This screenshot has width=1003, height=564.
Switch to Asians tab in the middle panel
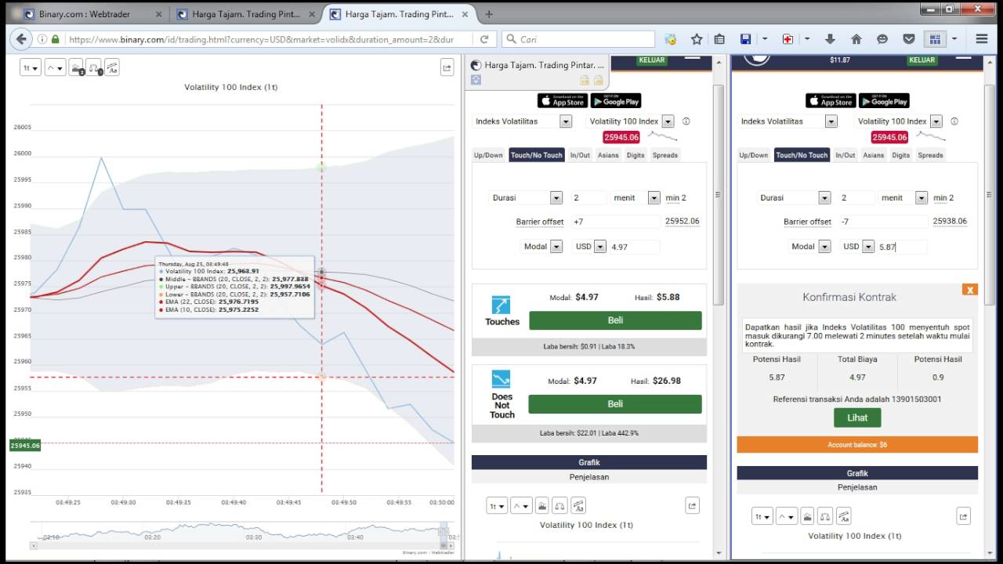608,155
